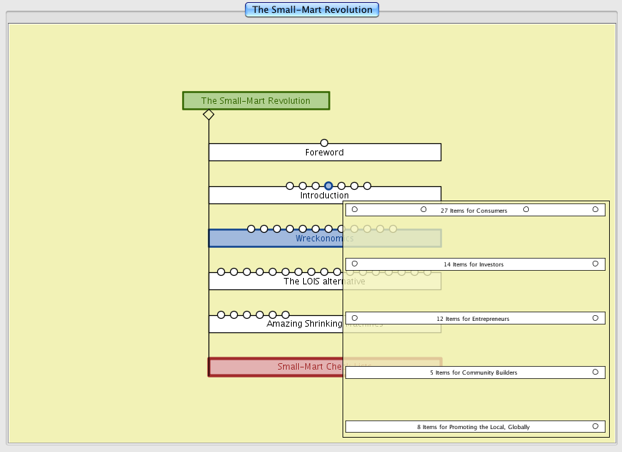Click the circle in 8 Items for Promoting the Local

pyautogui.click(x=595, y=426)
